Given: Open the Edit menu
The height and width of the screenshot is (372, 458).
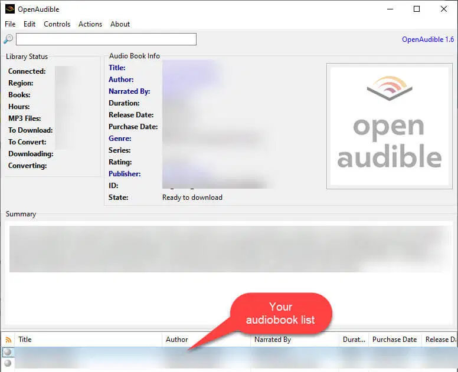Looking at the screenshot, I should point(30,24).
